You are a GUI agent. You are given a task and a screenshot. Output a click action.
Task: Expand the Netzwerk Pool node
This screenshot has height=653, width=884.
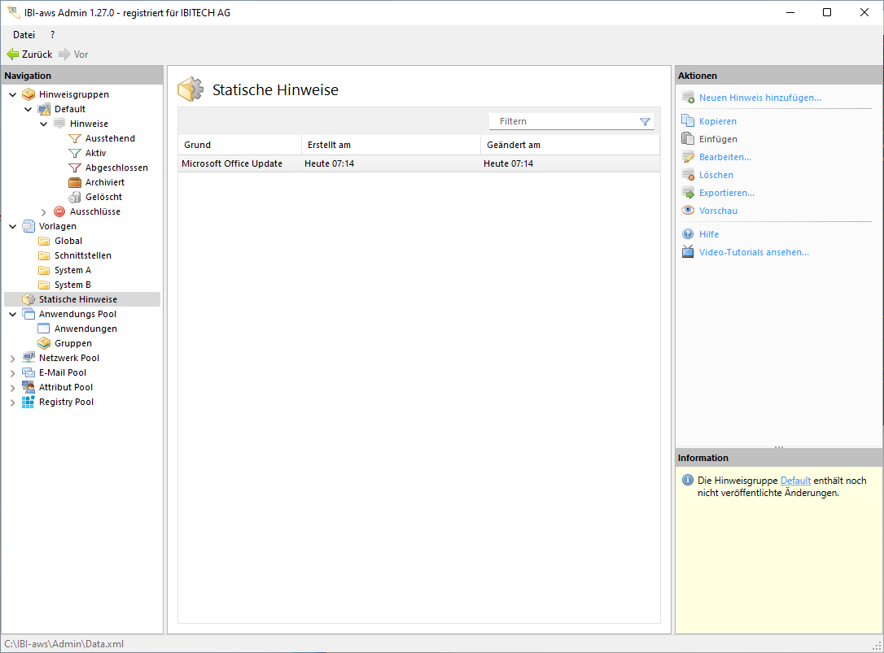[12, 358]
